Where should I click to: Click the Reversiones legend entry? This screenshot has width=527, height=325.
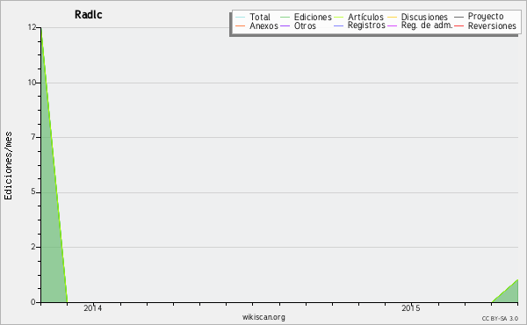coord(485,25)
